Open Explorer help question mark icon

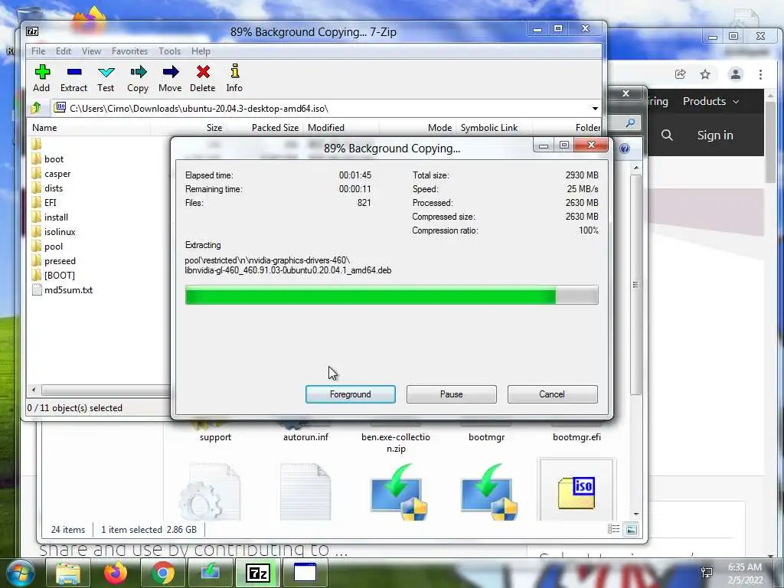[x=625, y=149]
